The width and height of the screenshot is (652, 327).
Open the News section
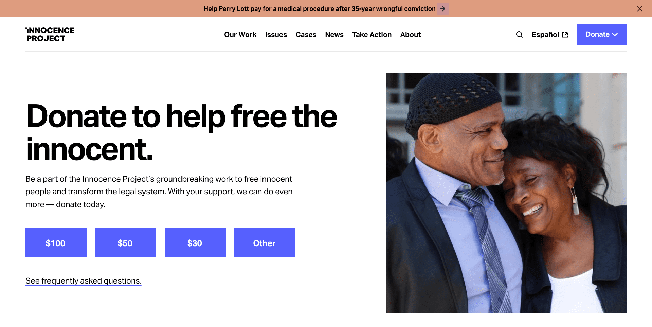pyautogui.click(x=334, y=35)
